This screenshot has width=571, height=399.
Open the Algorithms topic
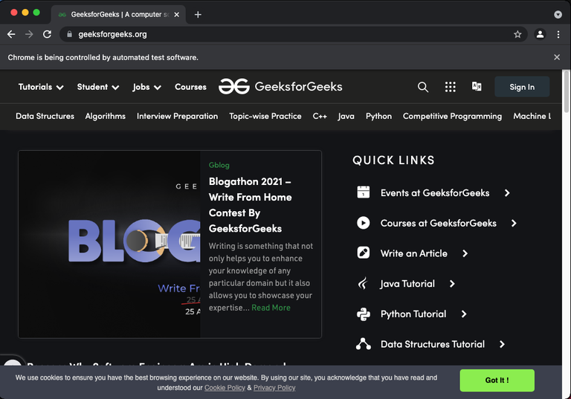106,116
